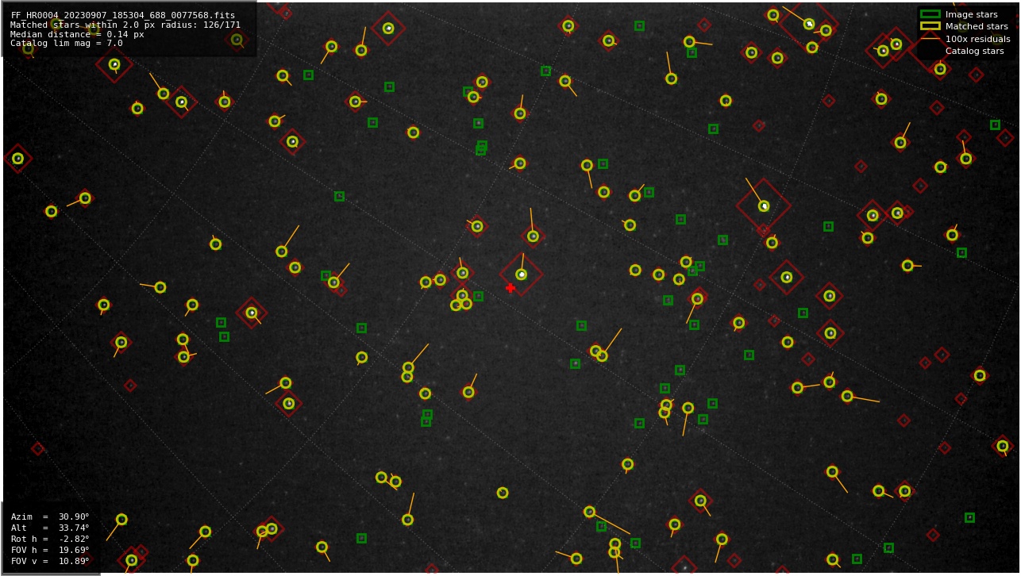1021x576 pixels.
Task: Click the yellow Matched stars legend swatch
Action: (x=930, y=26)
